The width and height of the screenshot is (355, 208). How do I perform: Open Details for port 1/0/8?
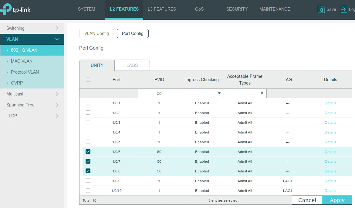(330, 171)
